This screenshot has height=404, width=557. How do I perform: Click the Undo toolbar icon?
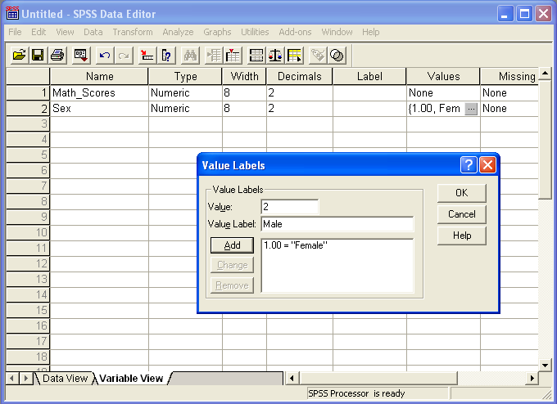click(105, 56)
